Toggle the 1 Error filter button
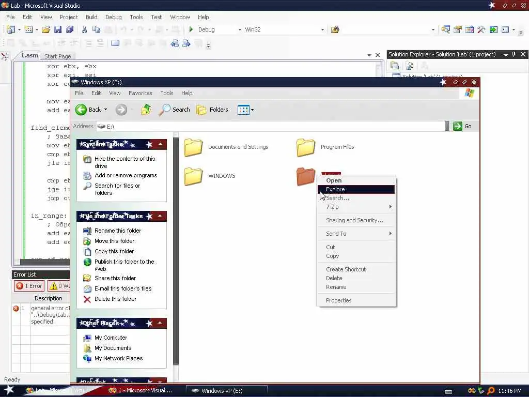529x397 pixels. 29,286
